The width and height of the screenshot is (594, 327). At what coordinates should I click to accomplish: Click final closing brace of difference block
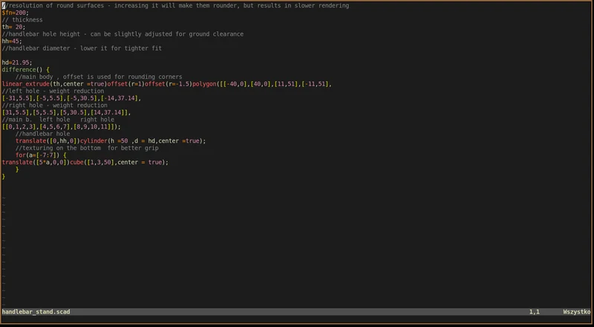[4, 177]
